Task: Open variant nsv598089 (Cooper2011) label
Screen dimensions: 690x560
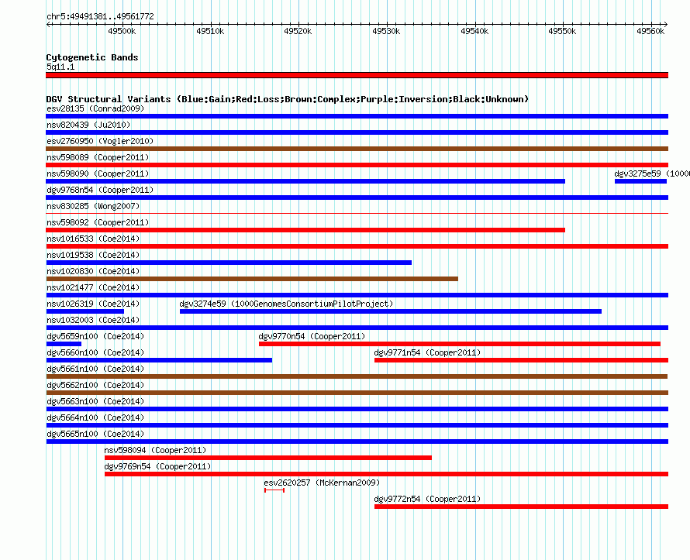Action: (x=98, y=157)
